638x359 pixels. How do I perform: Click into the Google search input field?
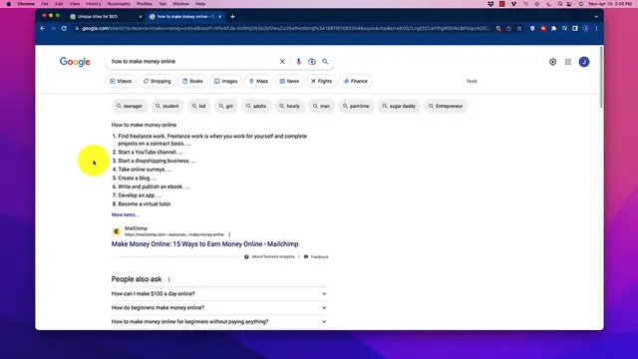click(192, 62)
